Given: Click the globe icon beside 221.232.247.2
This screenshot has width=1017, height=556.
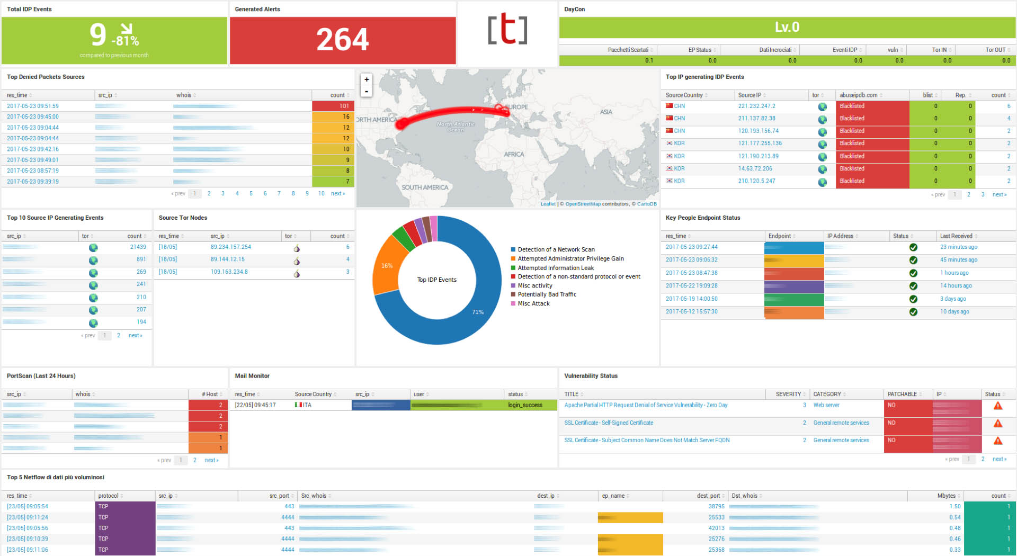Looking at the screenshot, I should click(x=822, y=107).
